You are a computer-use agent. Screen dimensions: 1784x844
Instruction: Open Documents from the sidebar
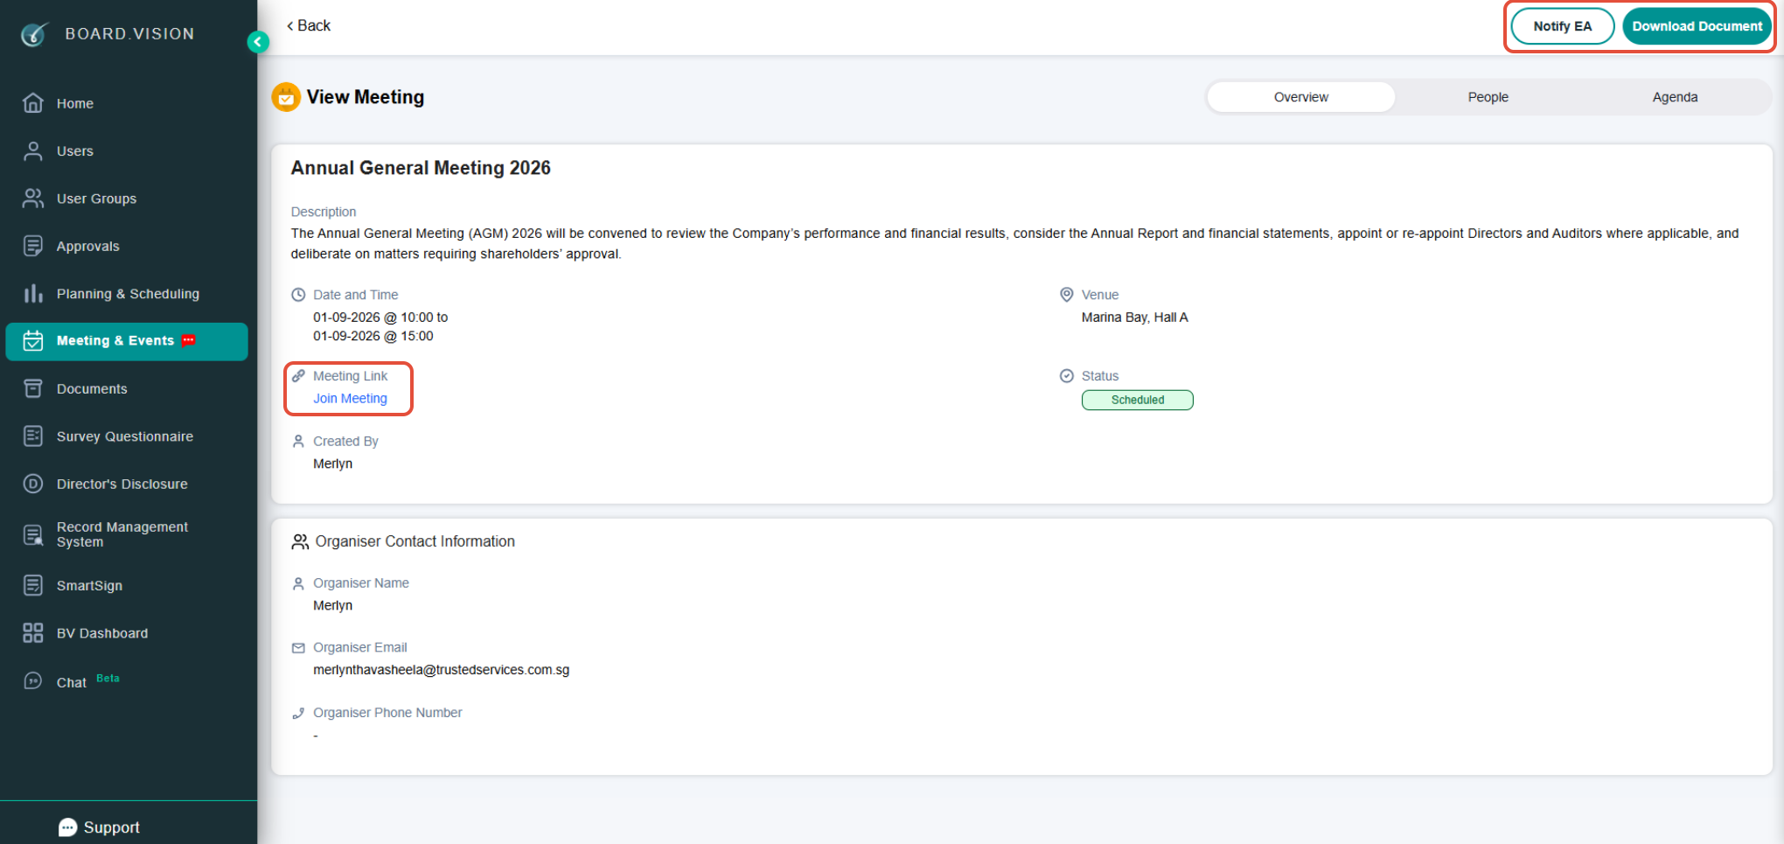point(127,388)
